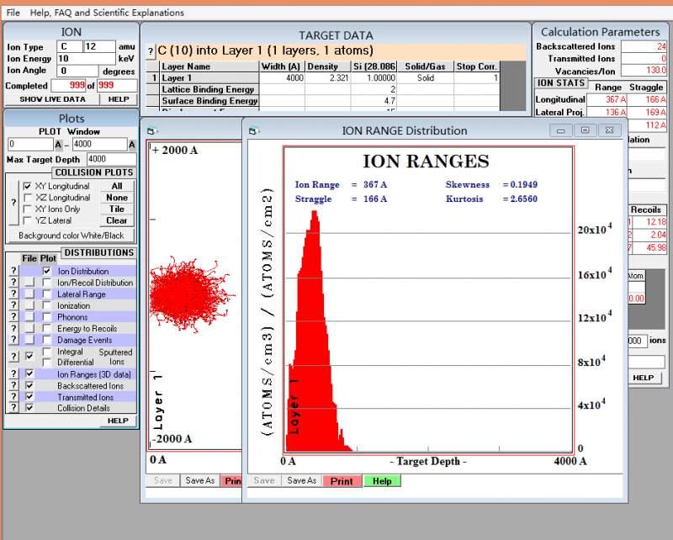Check the Ionization Plot checkbox

pos(46,305)
